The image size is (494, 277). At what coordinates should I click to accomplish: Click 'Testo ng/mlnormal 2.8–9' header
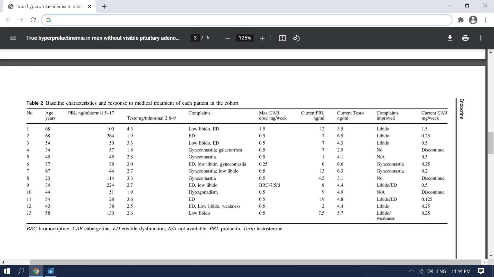[x=151, y=118]
